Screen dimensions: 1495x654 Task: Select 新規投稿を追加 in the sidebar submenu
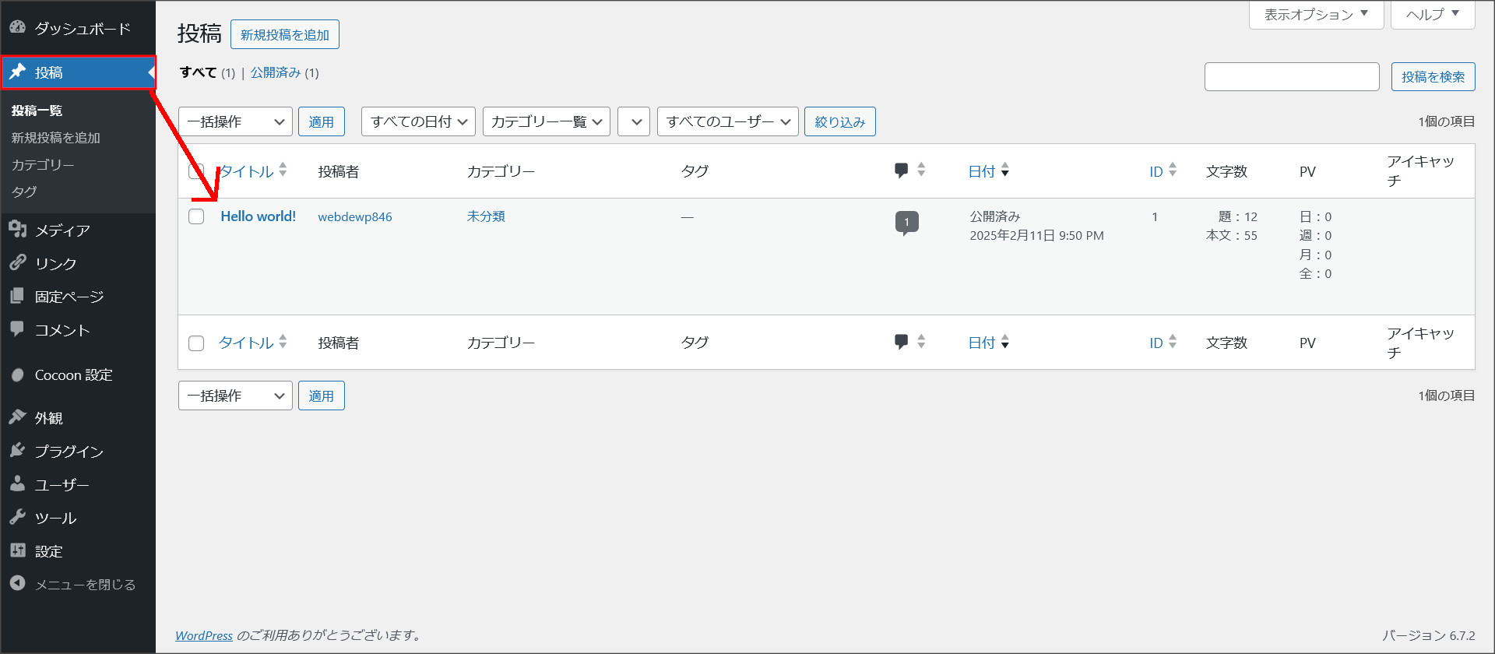coord(56,138)
